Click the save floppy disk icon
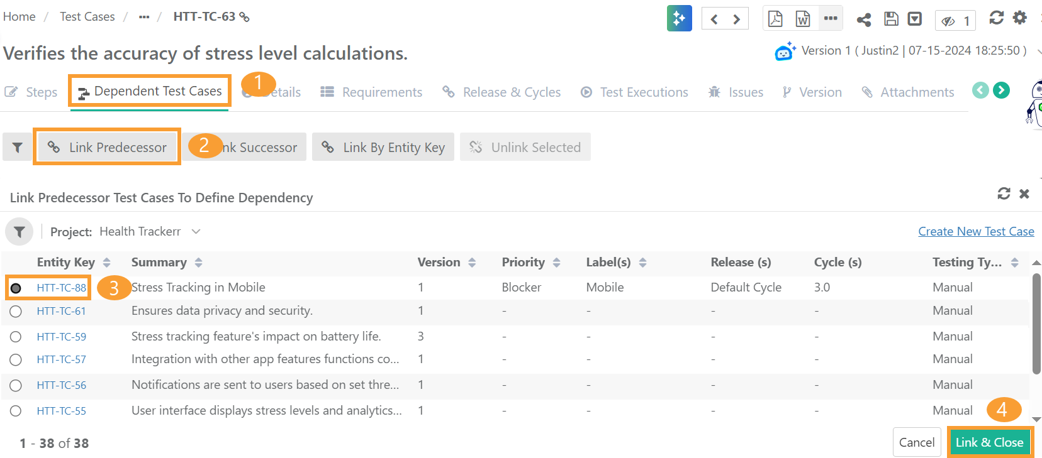 [x=891, y=19]
